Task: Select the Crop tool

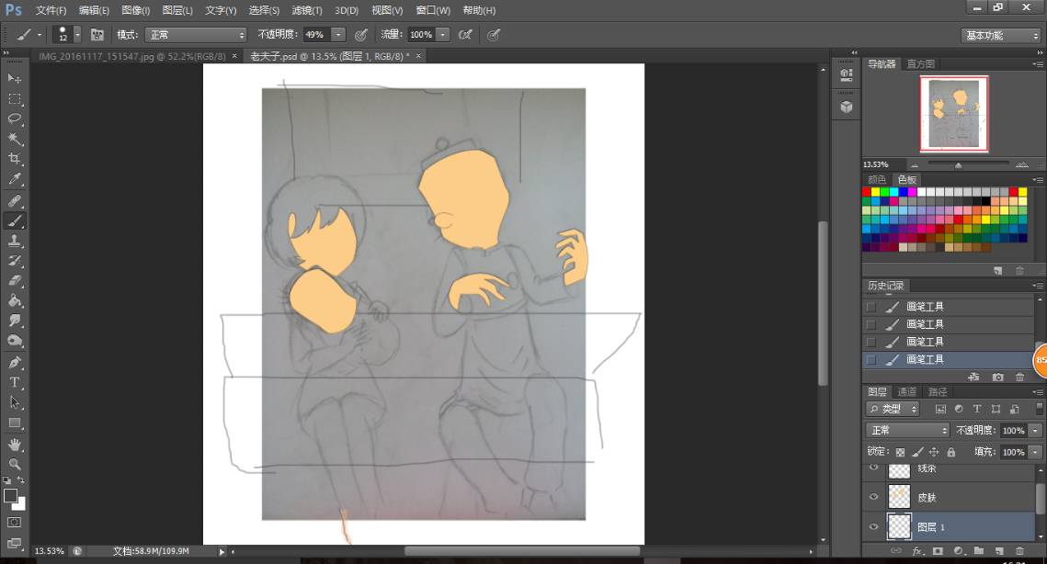Action: 15,159
